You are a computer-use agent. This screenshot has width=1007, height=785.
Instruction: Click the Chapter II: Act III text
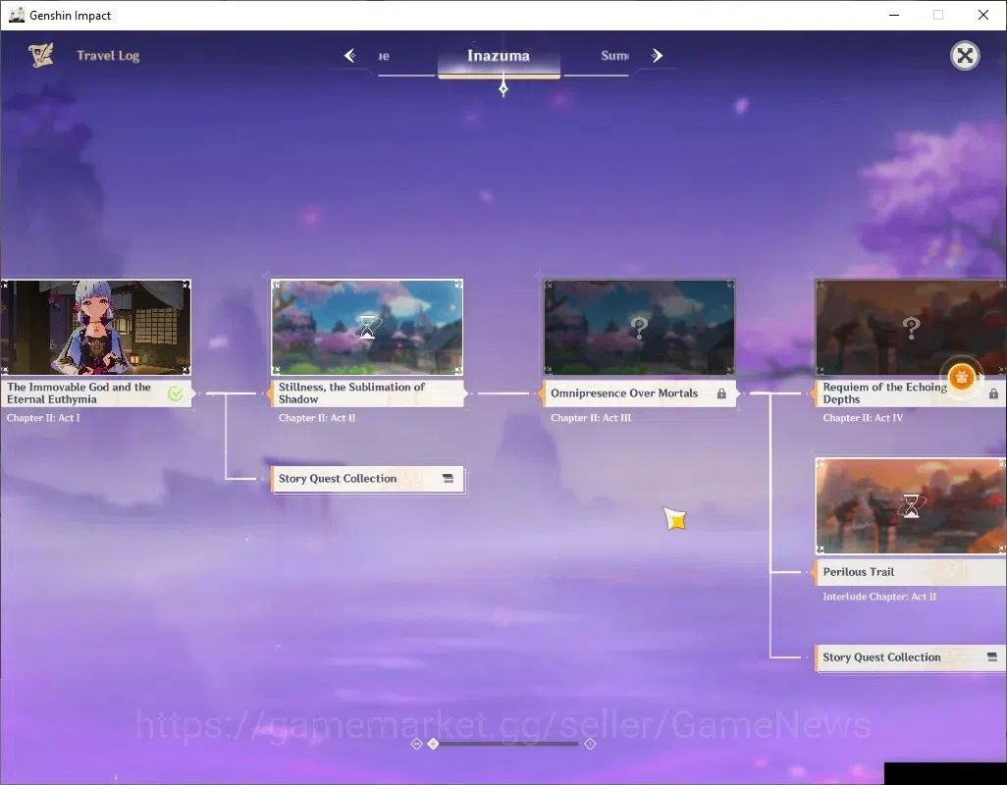coord(591,418)
